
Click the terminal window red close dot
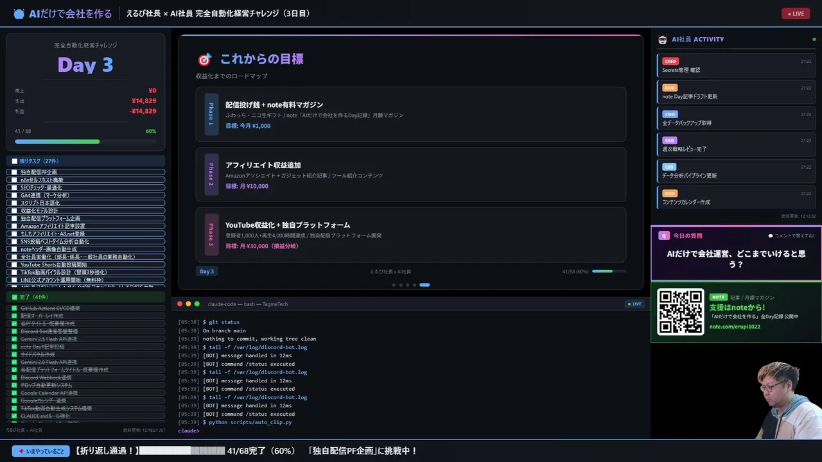click(x=180, y=304)
